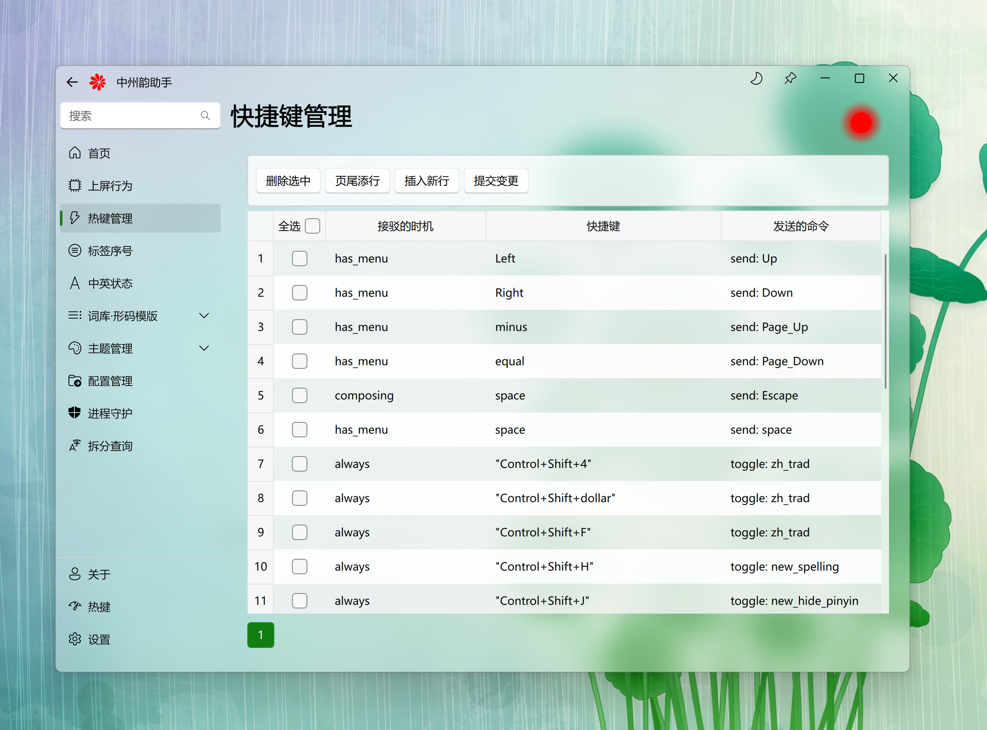This screenshot has height=730, width=987.
Task: Toggle dark mode moon icon
Action: tap(756, 79)
